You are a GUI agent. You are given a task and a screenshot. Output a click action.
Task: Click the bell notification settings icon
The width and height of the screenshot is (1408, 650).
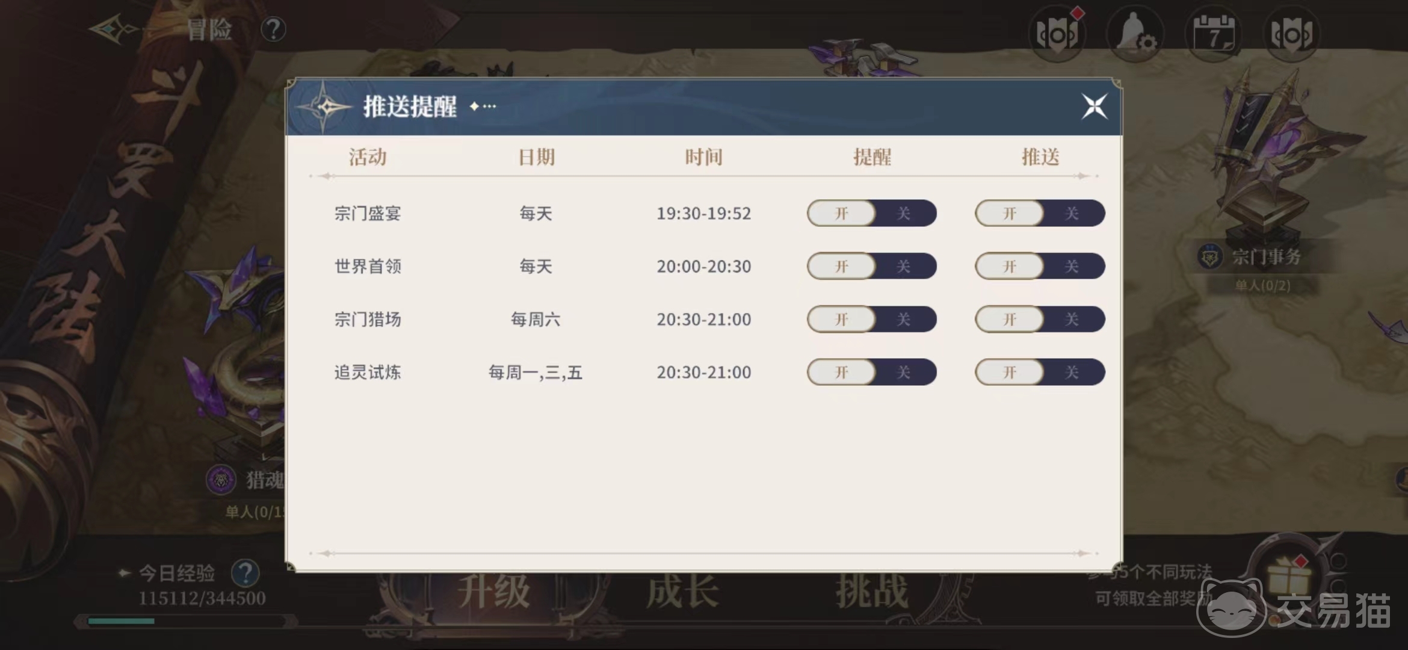1135,35
